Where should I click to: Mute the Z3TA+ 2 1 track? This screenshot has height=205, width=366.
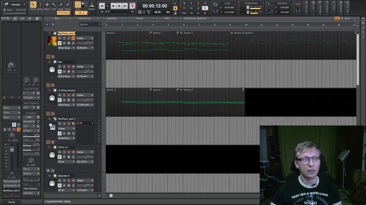coord(59,152)
